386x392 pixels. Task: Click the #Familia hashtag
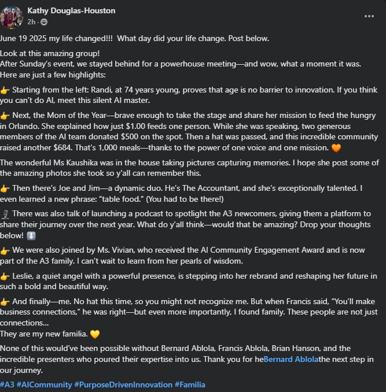pos(190,384)
